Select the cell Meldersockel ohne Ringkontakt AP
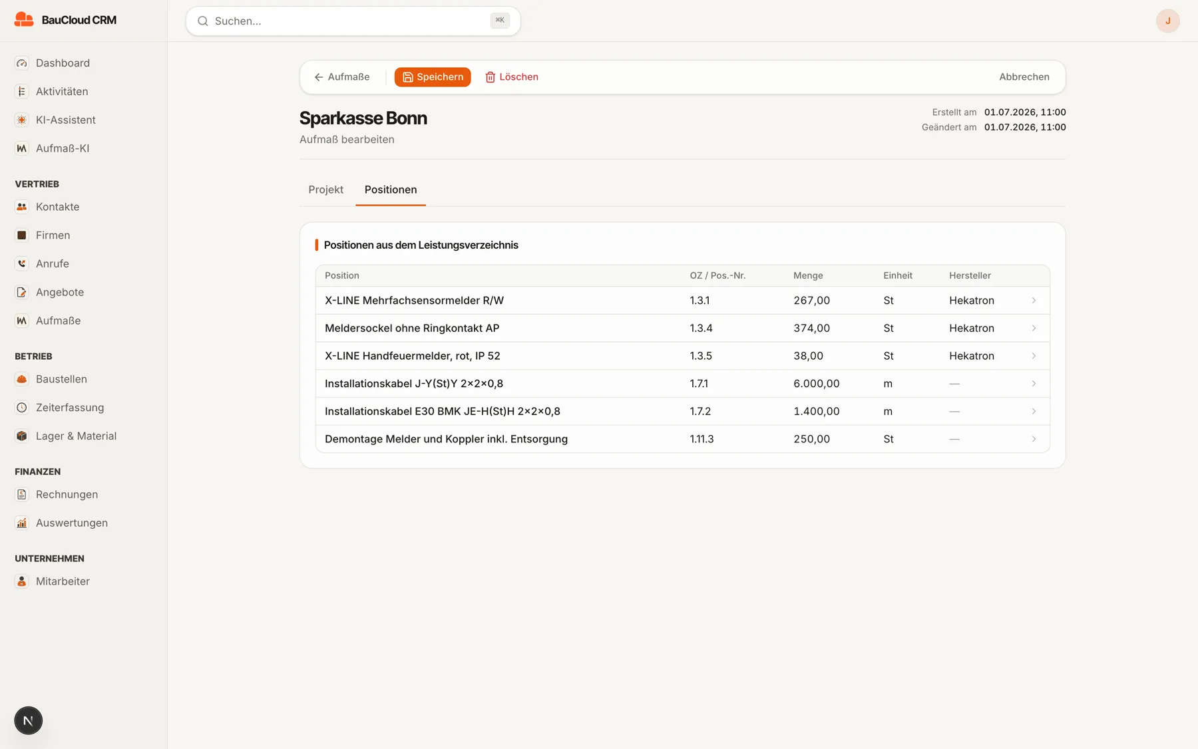 coord(412,329)
